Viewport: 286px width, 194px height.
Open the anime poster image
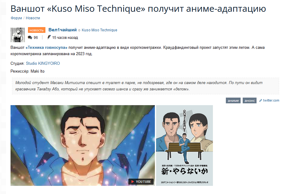tap(184, 145)
